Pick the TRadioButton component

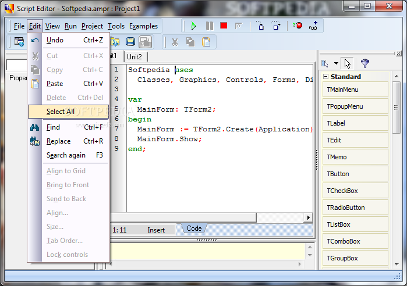(355, 208)
